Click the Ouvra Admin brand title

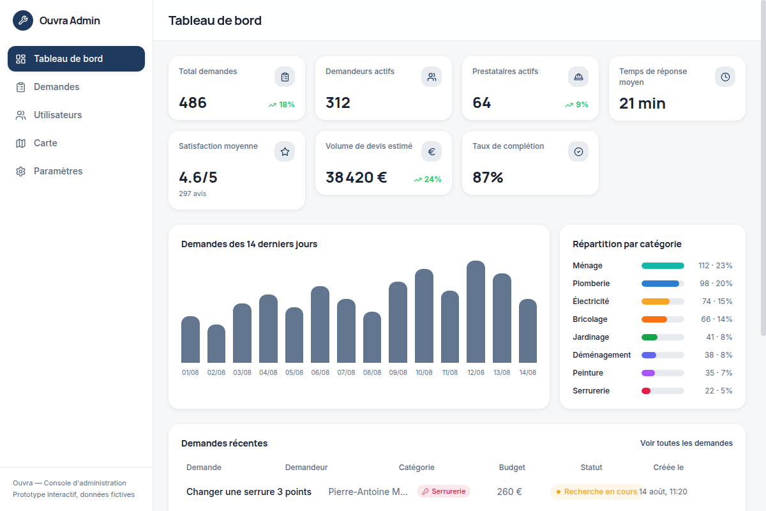(70, 20)
